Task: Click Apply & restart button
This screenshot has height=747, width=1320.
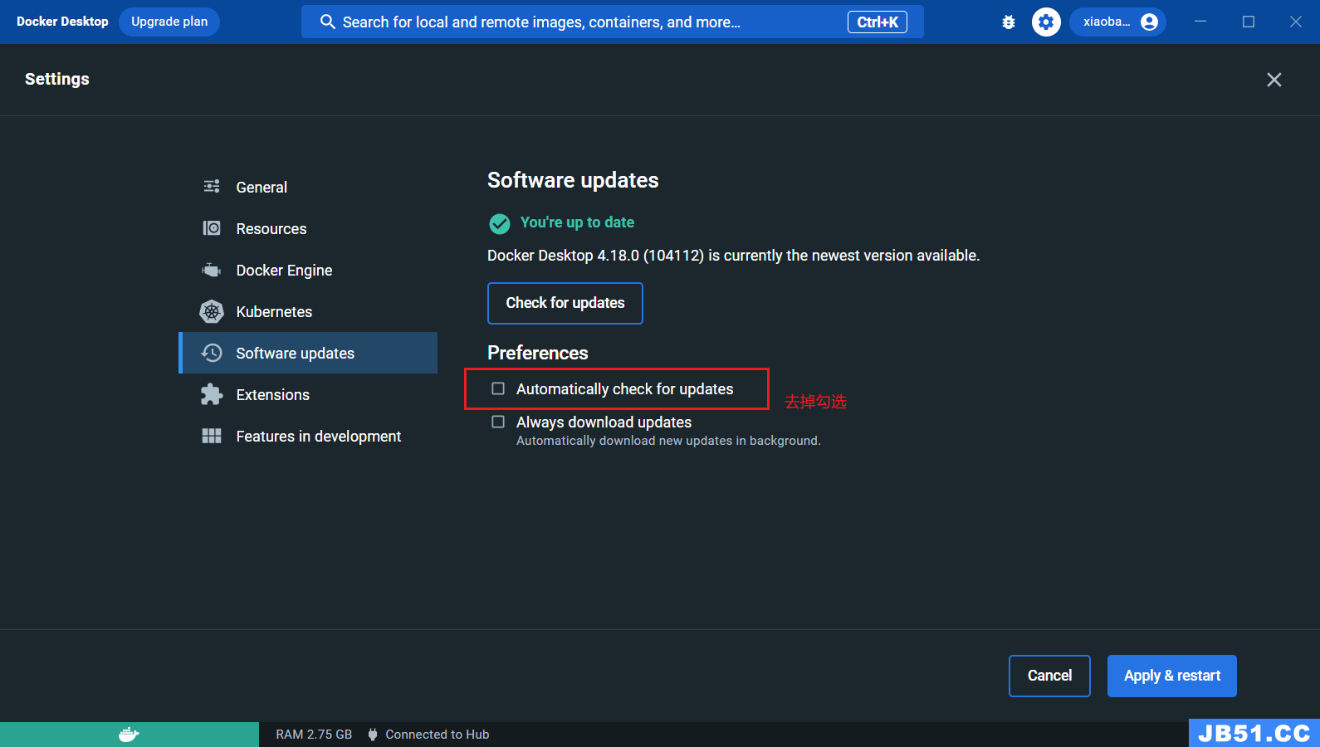Action: [x=1172, y=676]
